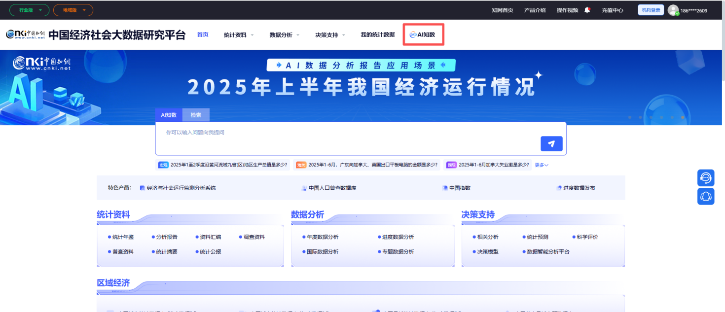Switch to the 检索 tab
This screenshot has width=725, height=312.
tap(196, 115)
